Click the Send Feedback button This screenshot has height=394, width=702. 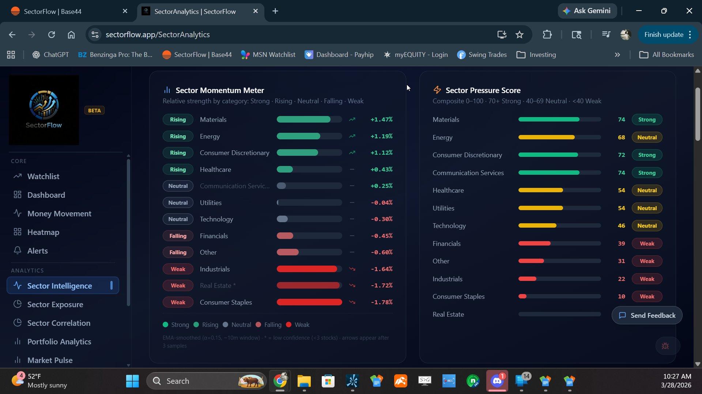(x=647, y=316)
